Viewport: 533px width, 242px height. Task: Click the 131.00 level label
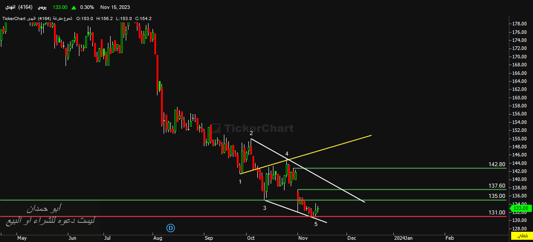pos(496,213)
